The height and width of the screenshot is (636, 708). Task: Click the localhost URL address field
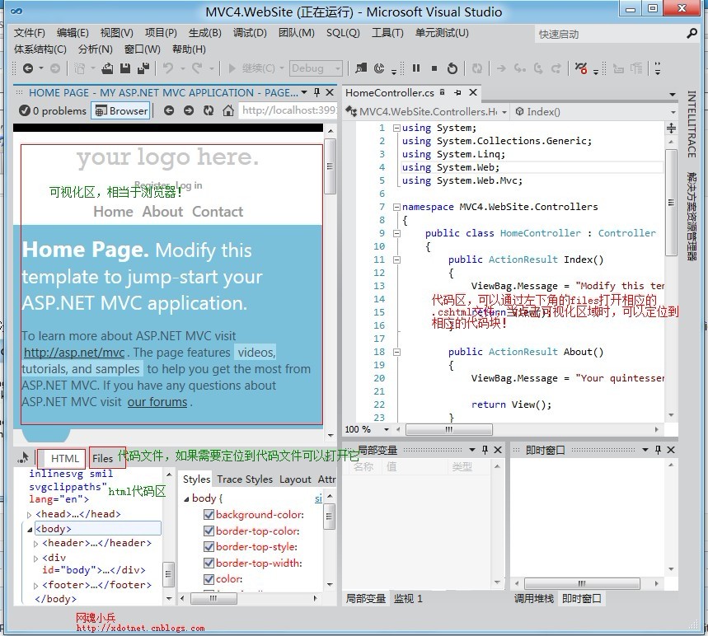tap(288, 110)
